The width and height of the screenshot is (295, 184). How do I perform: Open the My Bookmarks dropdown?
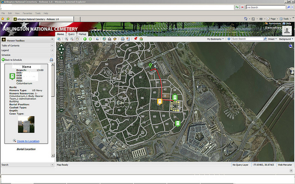pos(216,39)
